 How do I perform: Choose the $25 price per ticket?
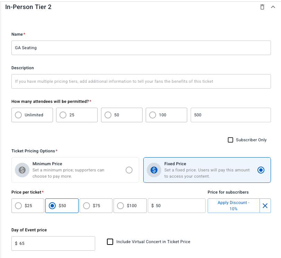(18, 206)
